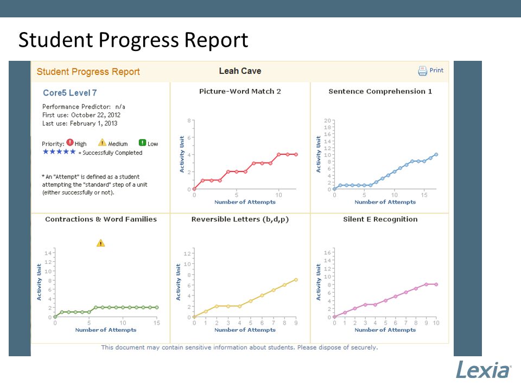Click last blue data point in Sentence Comprehension
The image size is (521, 391).
(x=436, y=155)
